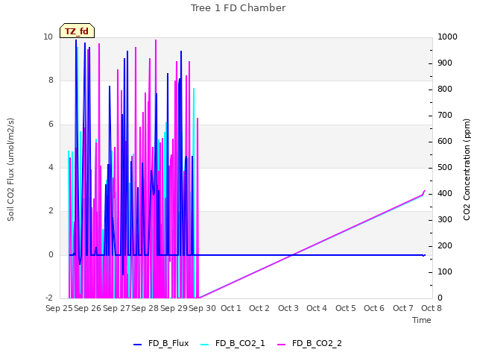Click the left axis value 8
Image resolution: width=477 pixels, height=358 pixels.
pyautogui.click(x=51, y=81)
